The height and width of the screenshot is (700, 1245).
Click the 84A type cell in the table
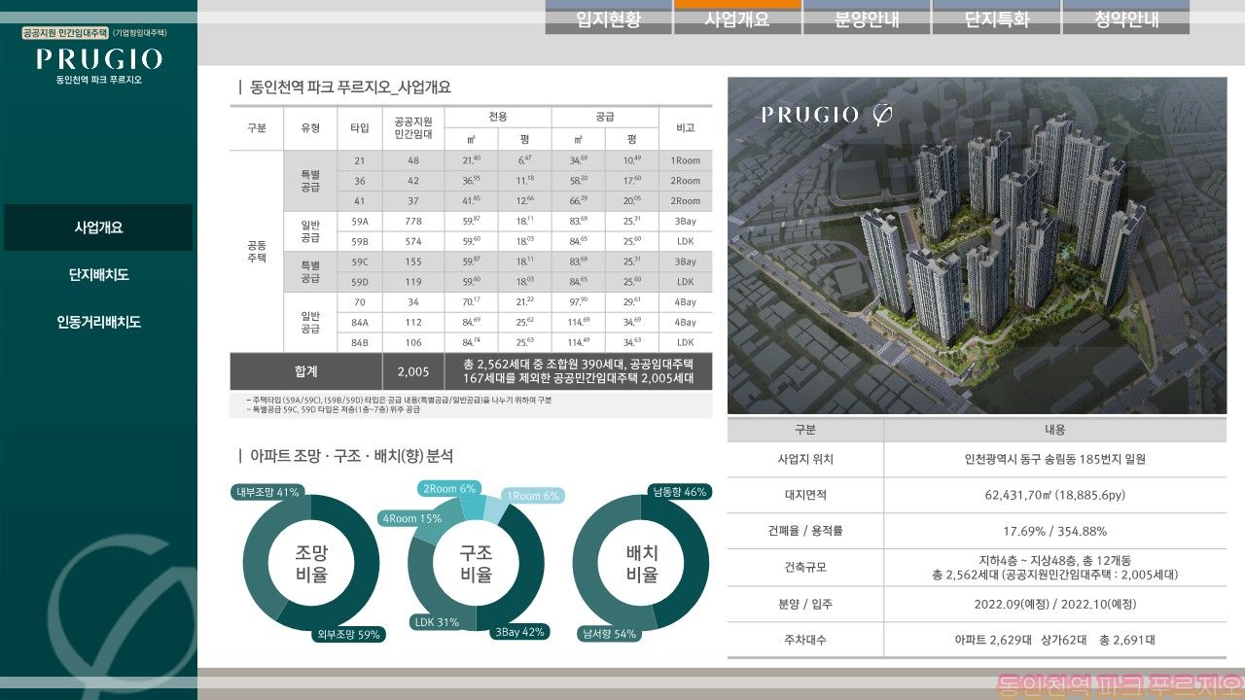[360, 322]
